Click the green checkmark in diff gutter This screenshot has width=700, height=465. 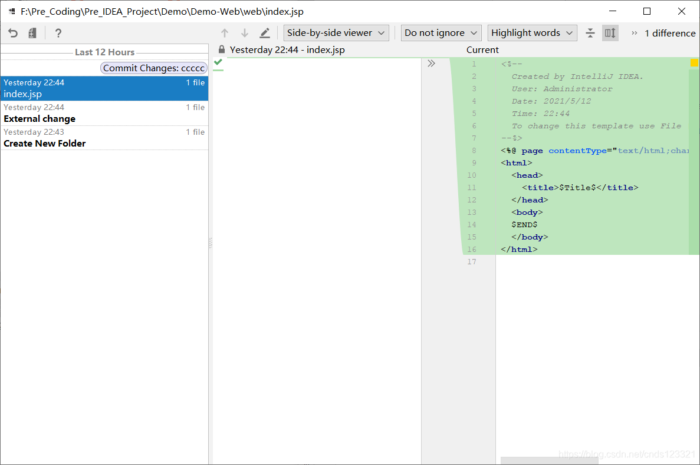click(218, 62)
